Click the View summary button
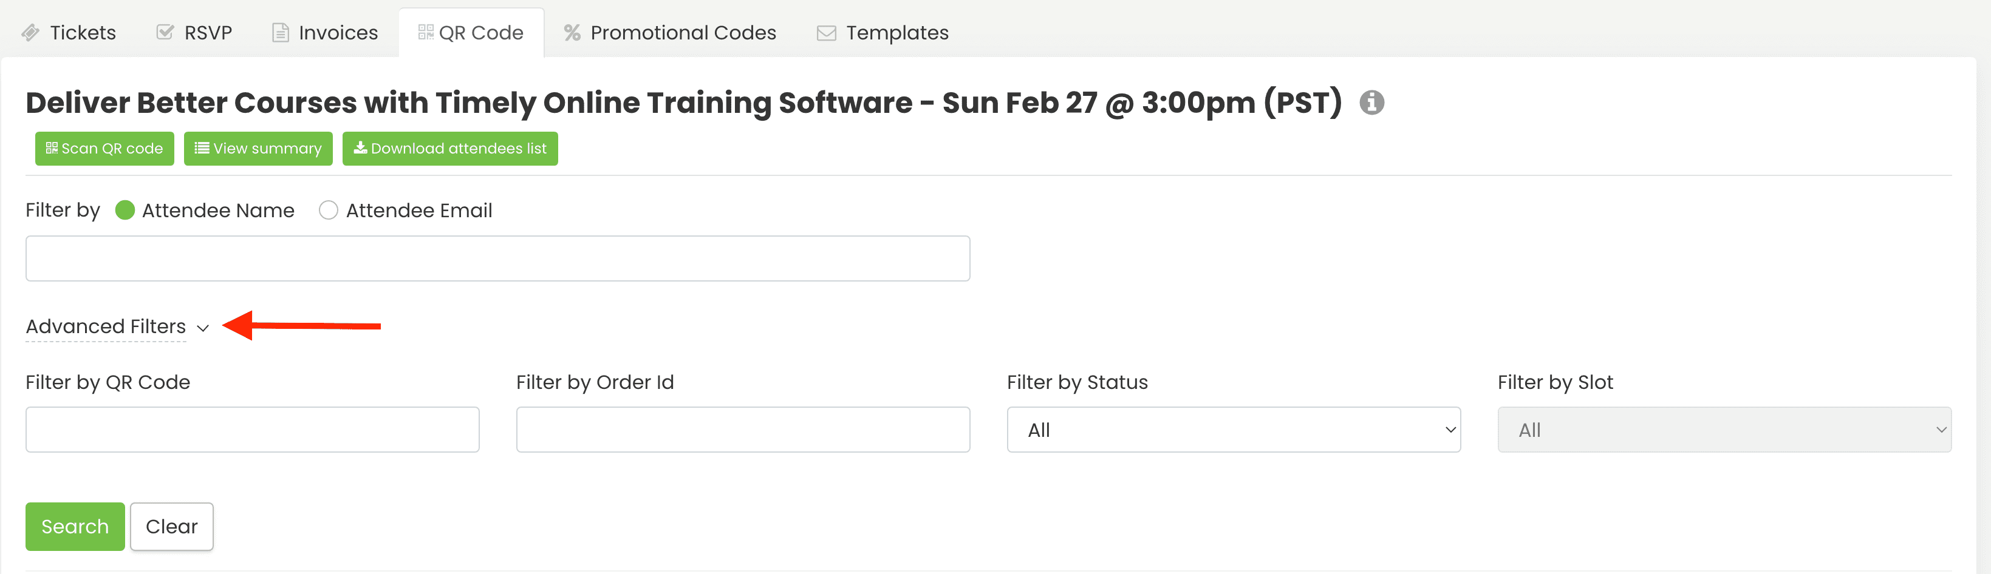This screenshot has height=574, width=1991. pyautogui.click(x=258, y=148)
